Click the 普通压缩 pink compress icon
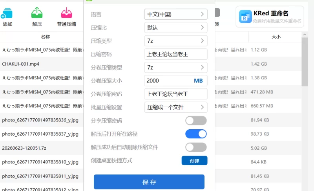 coord(66,13)
